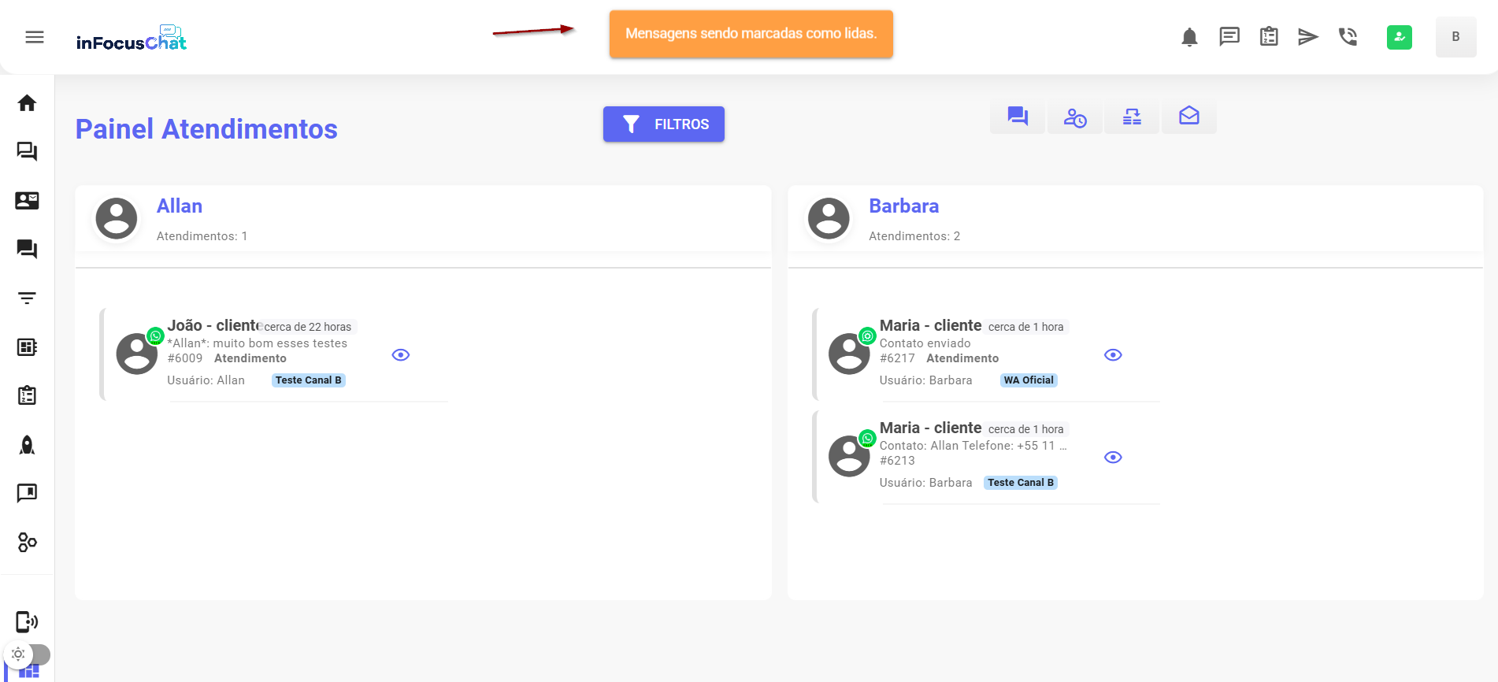This screenshot has width=1498, height=682.
Task: Click the Allan agent name
Action: (x=180, y=206)
